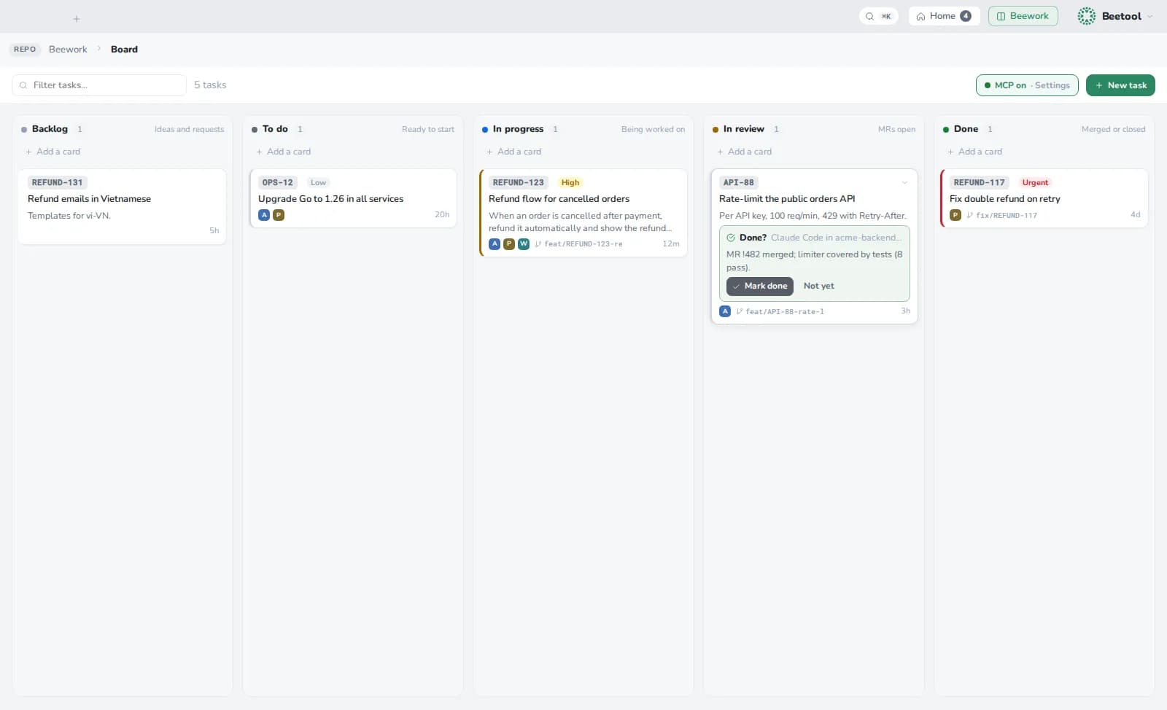Switch to the Beework tab
Viewport: 1167px width, 710px height.
(x=1023, y=16)
